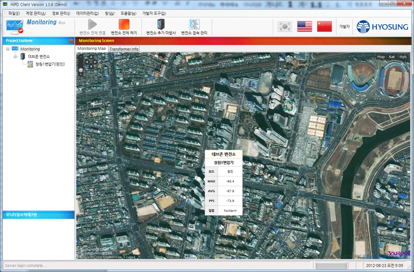Open the 데이터관리(D) menu
Viewport: 414px width, 272px height.
pos(87,13)
